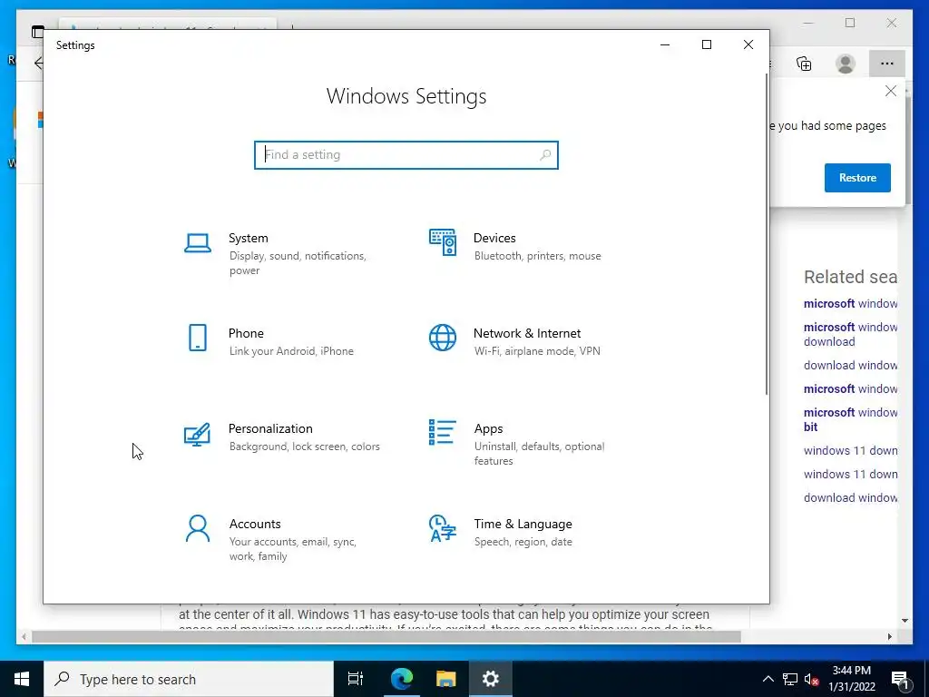Click Edge vertical scrollbar down arrow
The height and width of the screenshot is (697, 929).
point(905,621)
